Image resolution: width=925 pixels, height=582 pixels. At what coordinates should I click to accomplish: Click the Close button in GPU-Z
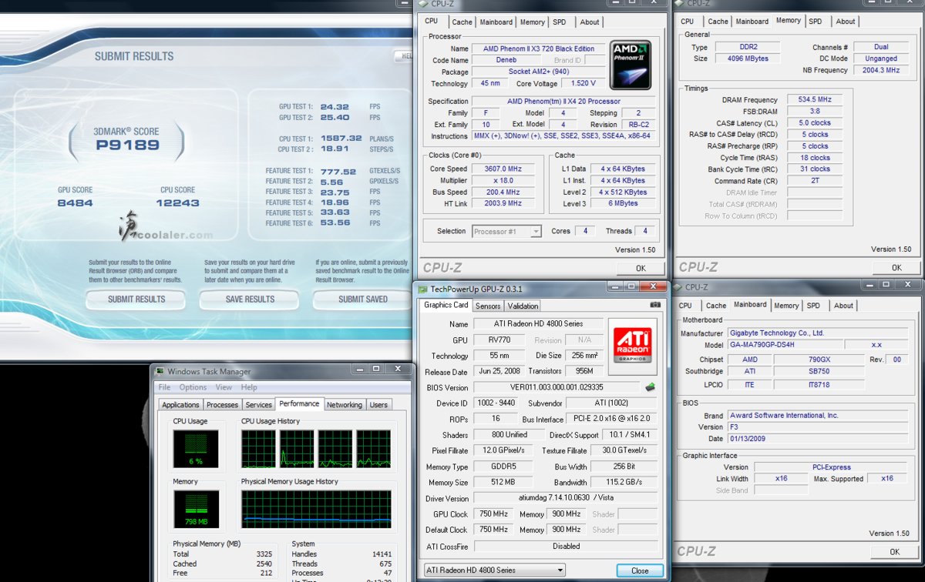(640, 570)
